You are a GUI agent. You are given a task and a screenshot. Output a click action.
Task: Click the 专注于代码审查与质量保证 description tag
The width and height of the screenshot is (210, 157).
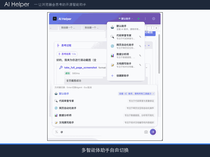pos(141,101)
